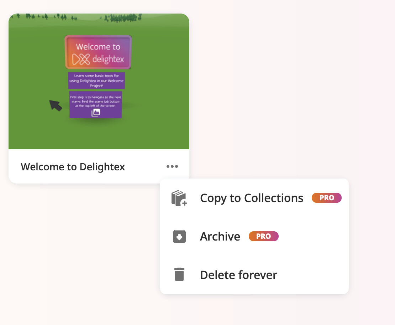Choose the Archive menu entry
395x325 pixels.
click(x=254, y=236)
